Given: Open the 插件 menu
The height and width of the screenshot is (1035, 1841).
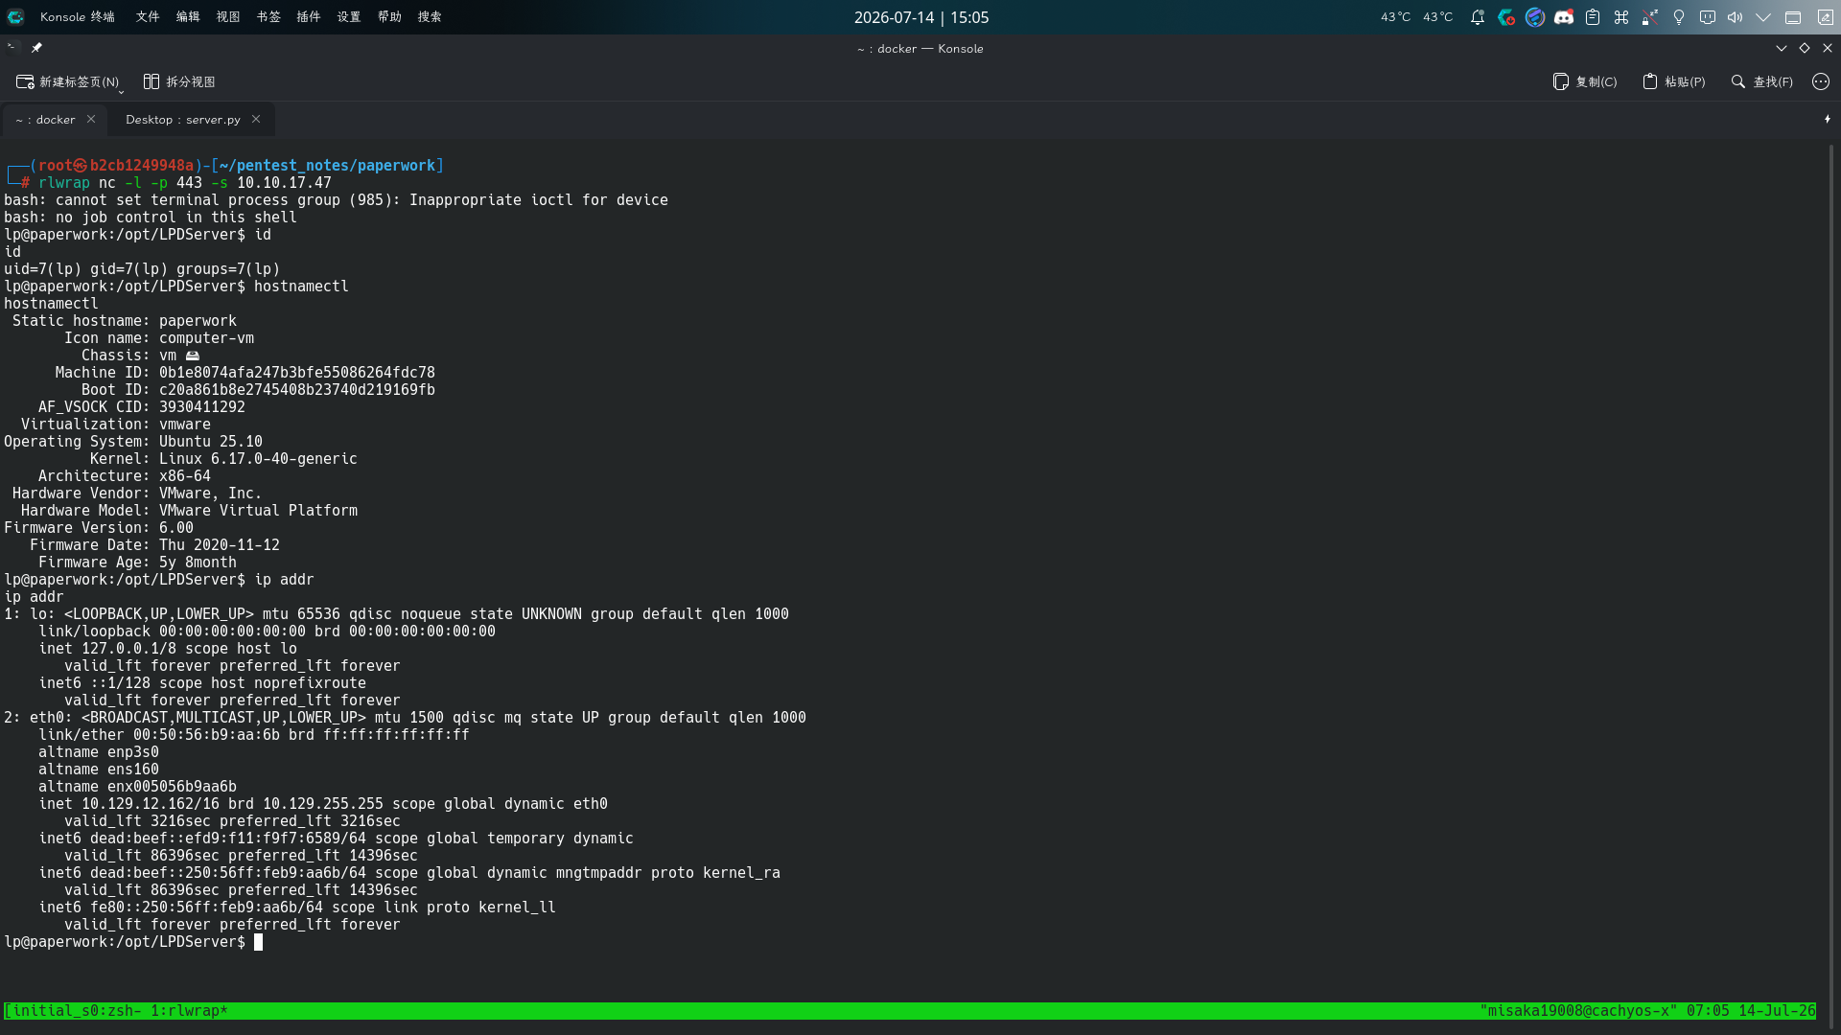Looking at the screenshot, I should click(309, 17).
